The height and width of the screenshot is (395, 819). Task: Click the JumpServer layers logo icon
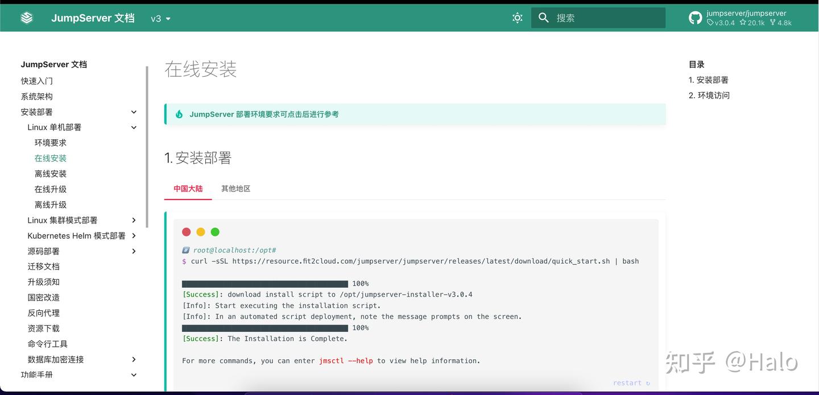click(x=26, y=17)
